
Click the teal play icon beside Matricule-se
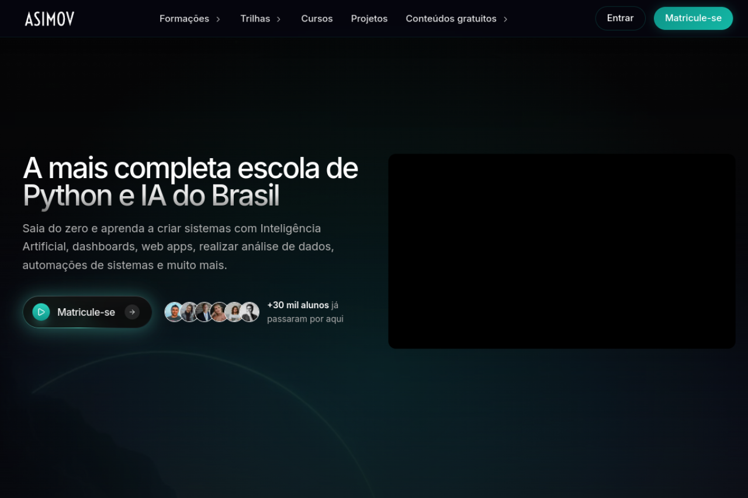[x=41, y=312]
